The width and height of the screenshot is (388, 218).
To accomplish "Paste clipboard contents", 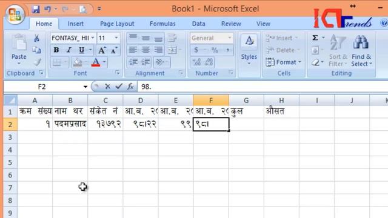I will [19, 50].
